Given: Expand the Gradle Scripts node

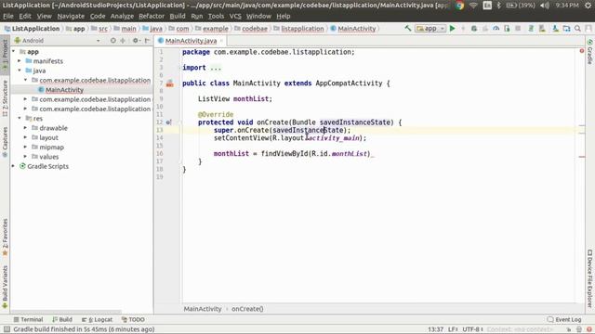Looking at the screenshot, I should pos(14,166).
